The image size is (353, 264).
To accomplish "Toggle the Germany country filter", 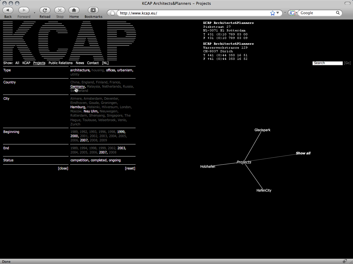I will (x=78, y=86).
